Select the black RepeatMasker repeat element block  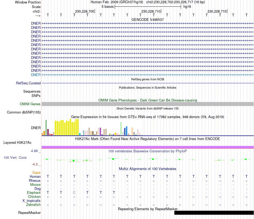point(214,213)
